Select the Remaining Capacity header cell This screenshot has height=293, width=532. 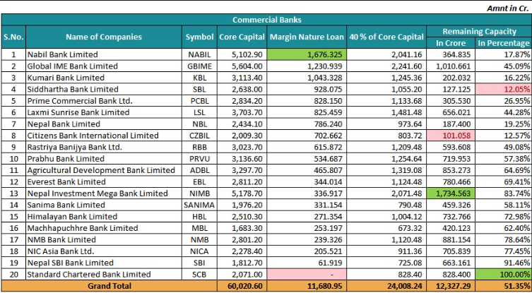point(478,31)
